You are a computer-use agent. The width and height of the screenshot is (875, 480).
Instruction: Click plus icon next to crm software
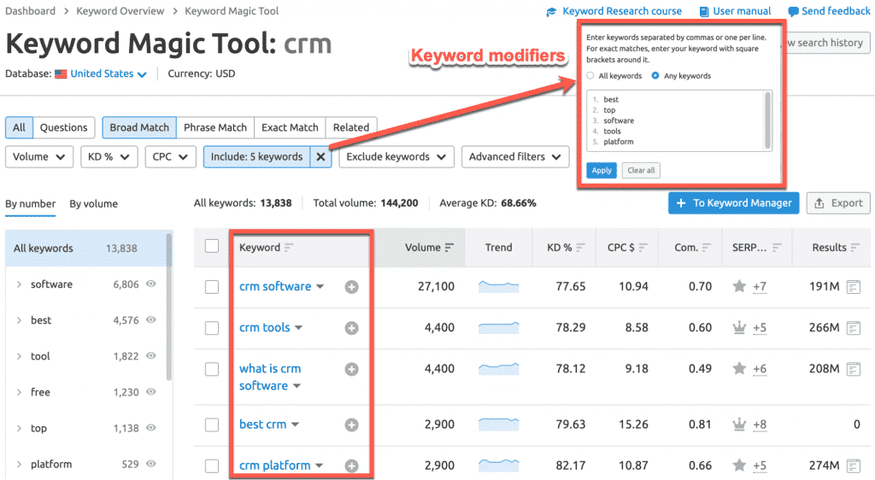[351, 287]
